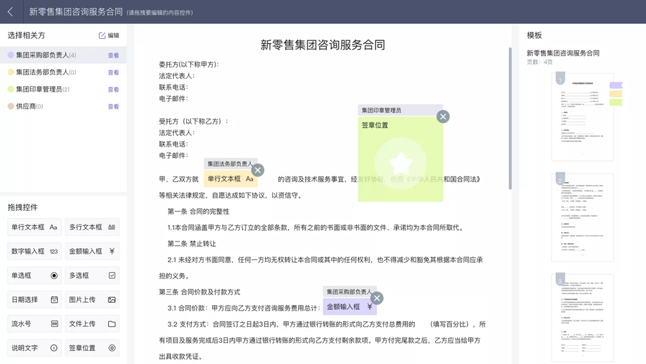
Task: Select the 多选框 checkbox widget
Action: pos(92,275)
